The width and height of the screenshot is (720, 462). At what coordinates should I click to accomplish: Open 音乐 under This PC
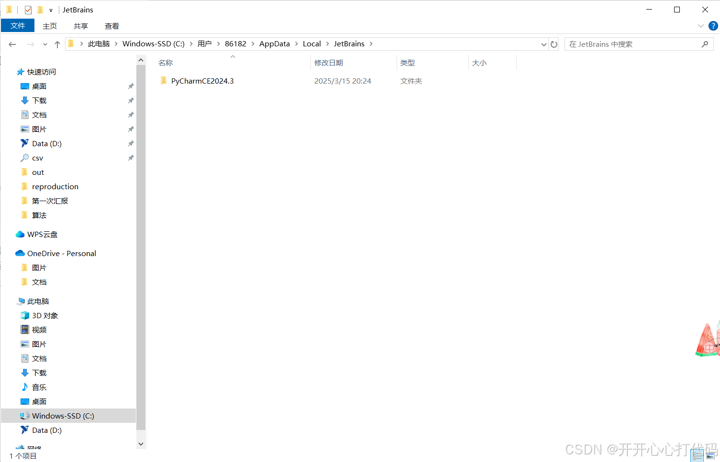[39, 387]
